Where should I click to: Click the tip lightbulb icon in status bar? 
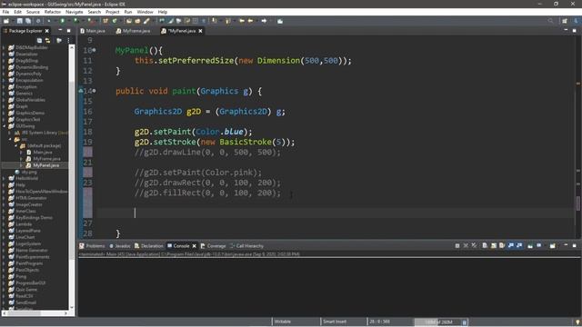click(x=577, y=322)
